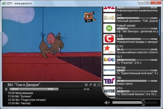Select the ТЕТ channel logo

click(109, 60)
